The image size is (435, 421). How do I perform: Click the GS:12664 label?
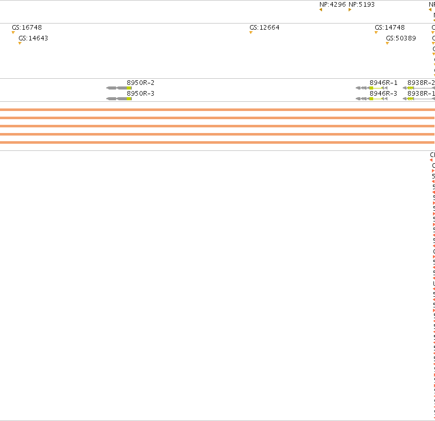click(x=264, y=28)
